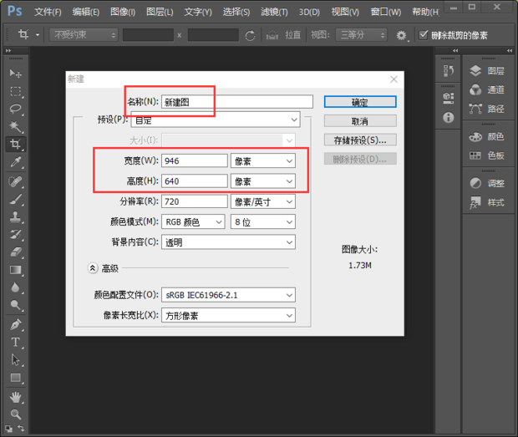Screen dimensions: 518x437
Task: Open crop settings gear icon
Action: click(x=401, y=35)
